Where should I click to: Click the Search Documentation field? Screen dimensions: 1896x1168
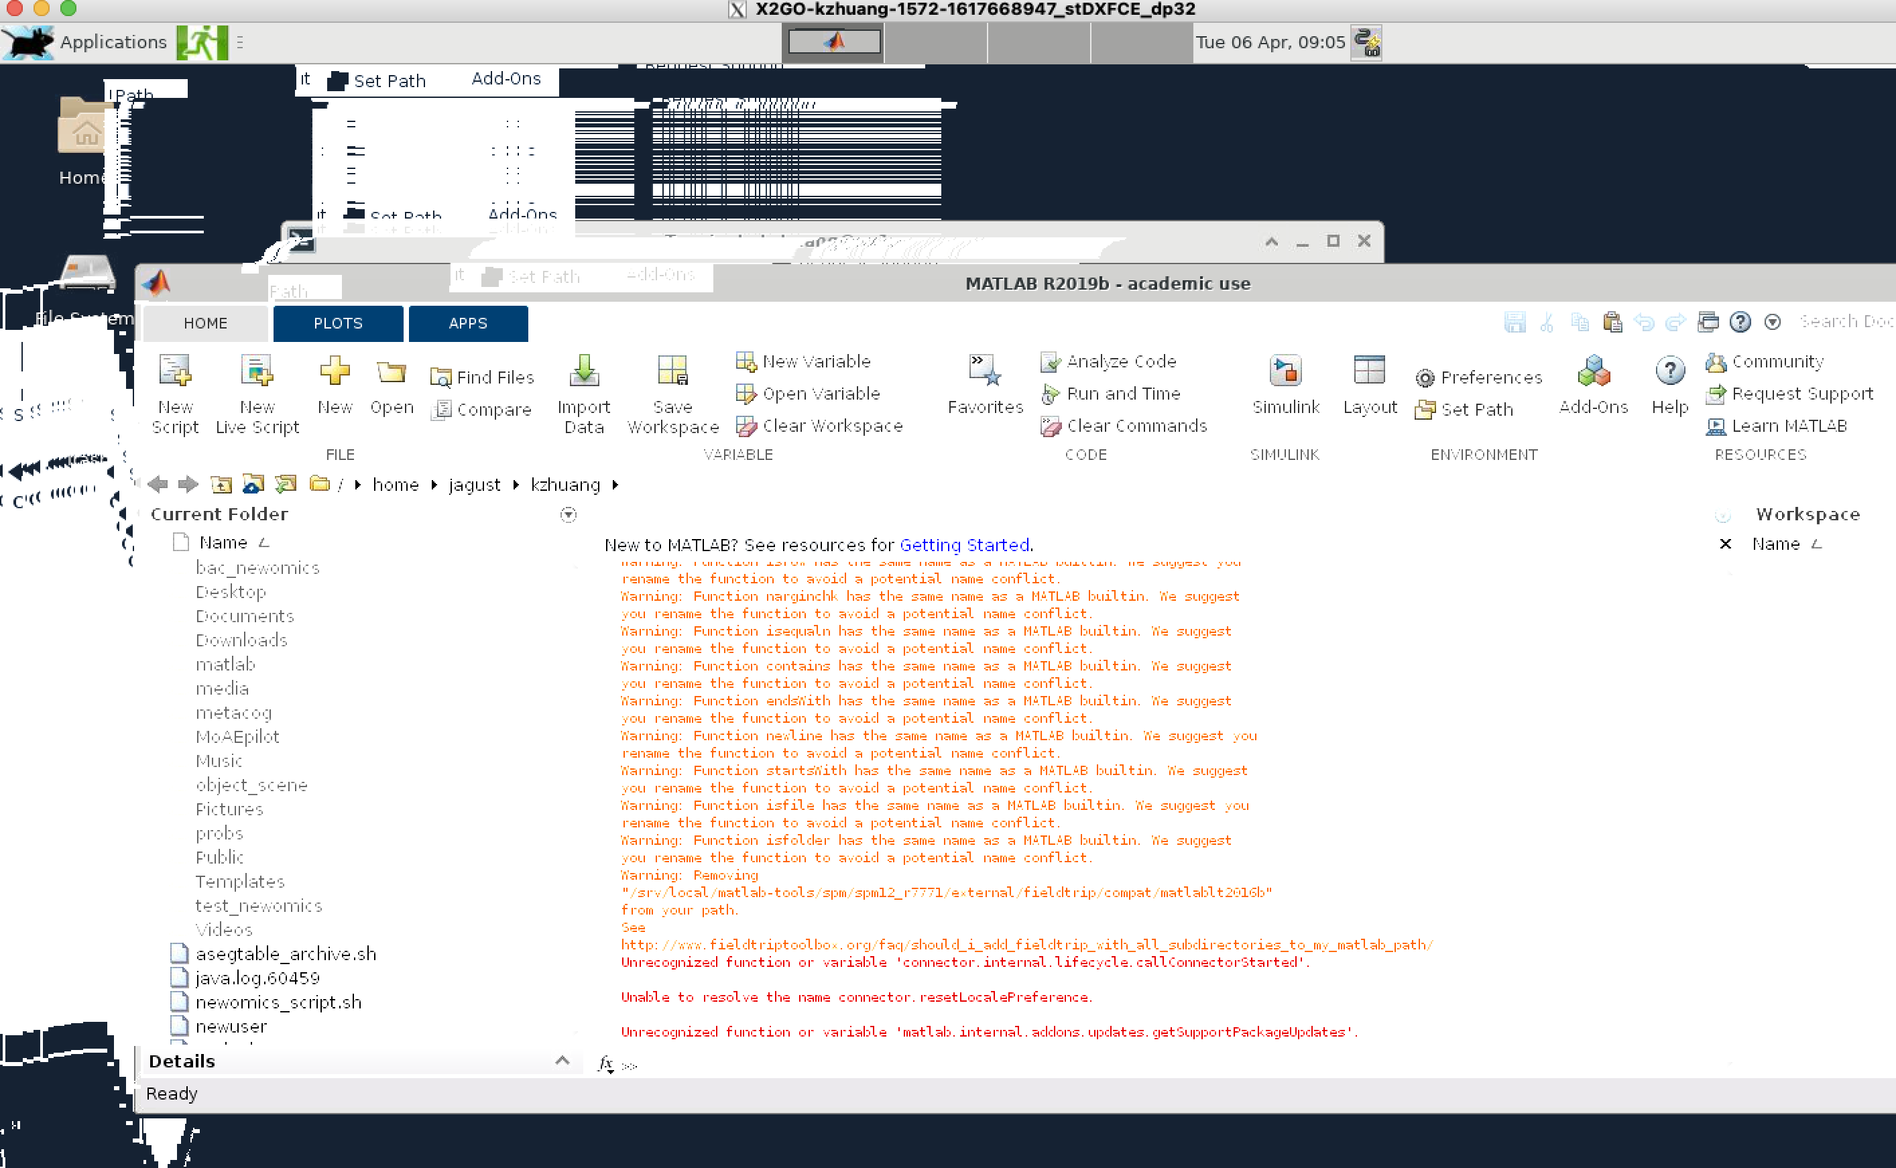(x=1846, y=321)
